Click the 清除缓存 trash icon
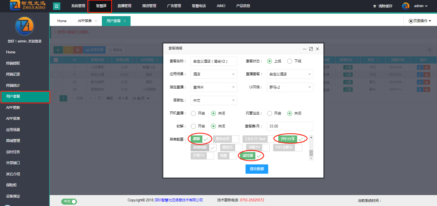The height and width of the screenshot is (206, 437). coord(375,6)
